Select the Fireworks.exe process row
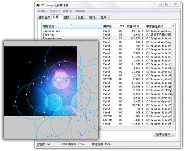Viewport: 184px width, 151px height. tap(106, 38)
